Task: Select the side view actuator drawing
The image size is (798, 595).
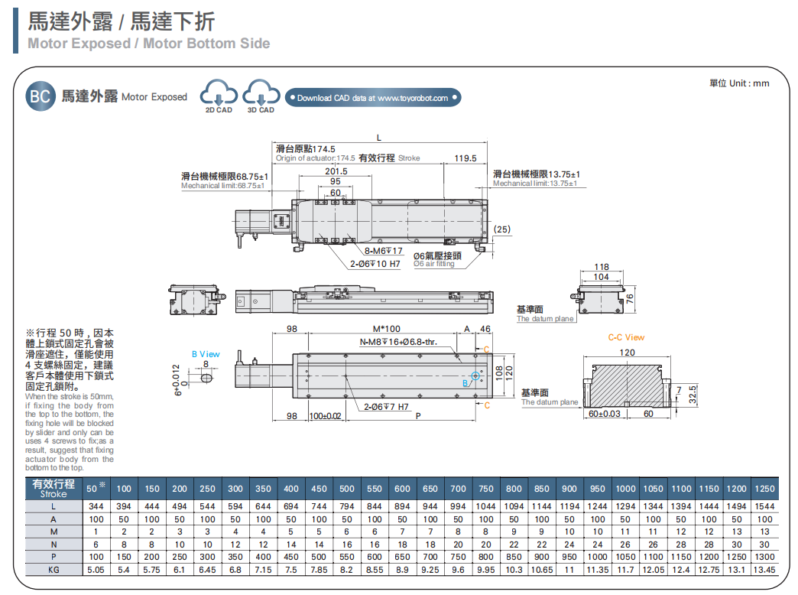Action: point(363,300)
